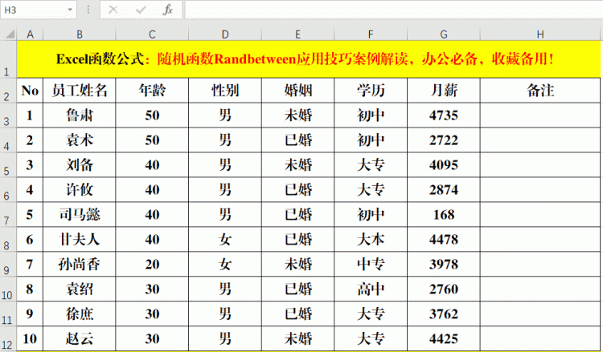Select column F header
This screenshot has width=603, height=352.
tap(371, 34)
